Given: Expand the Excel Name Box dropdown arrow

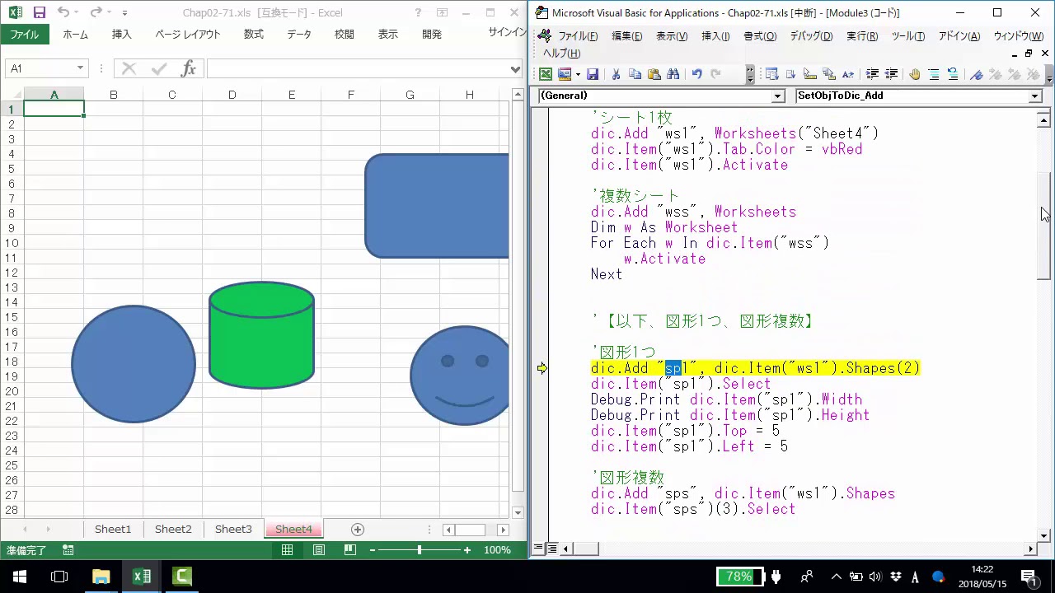Looking at the screenshot, I should pyautogui.click(x=80, y=69).
